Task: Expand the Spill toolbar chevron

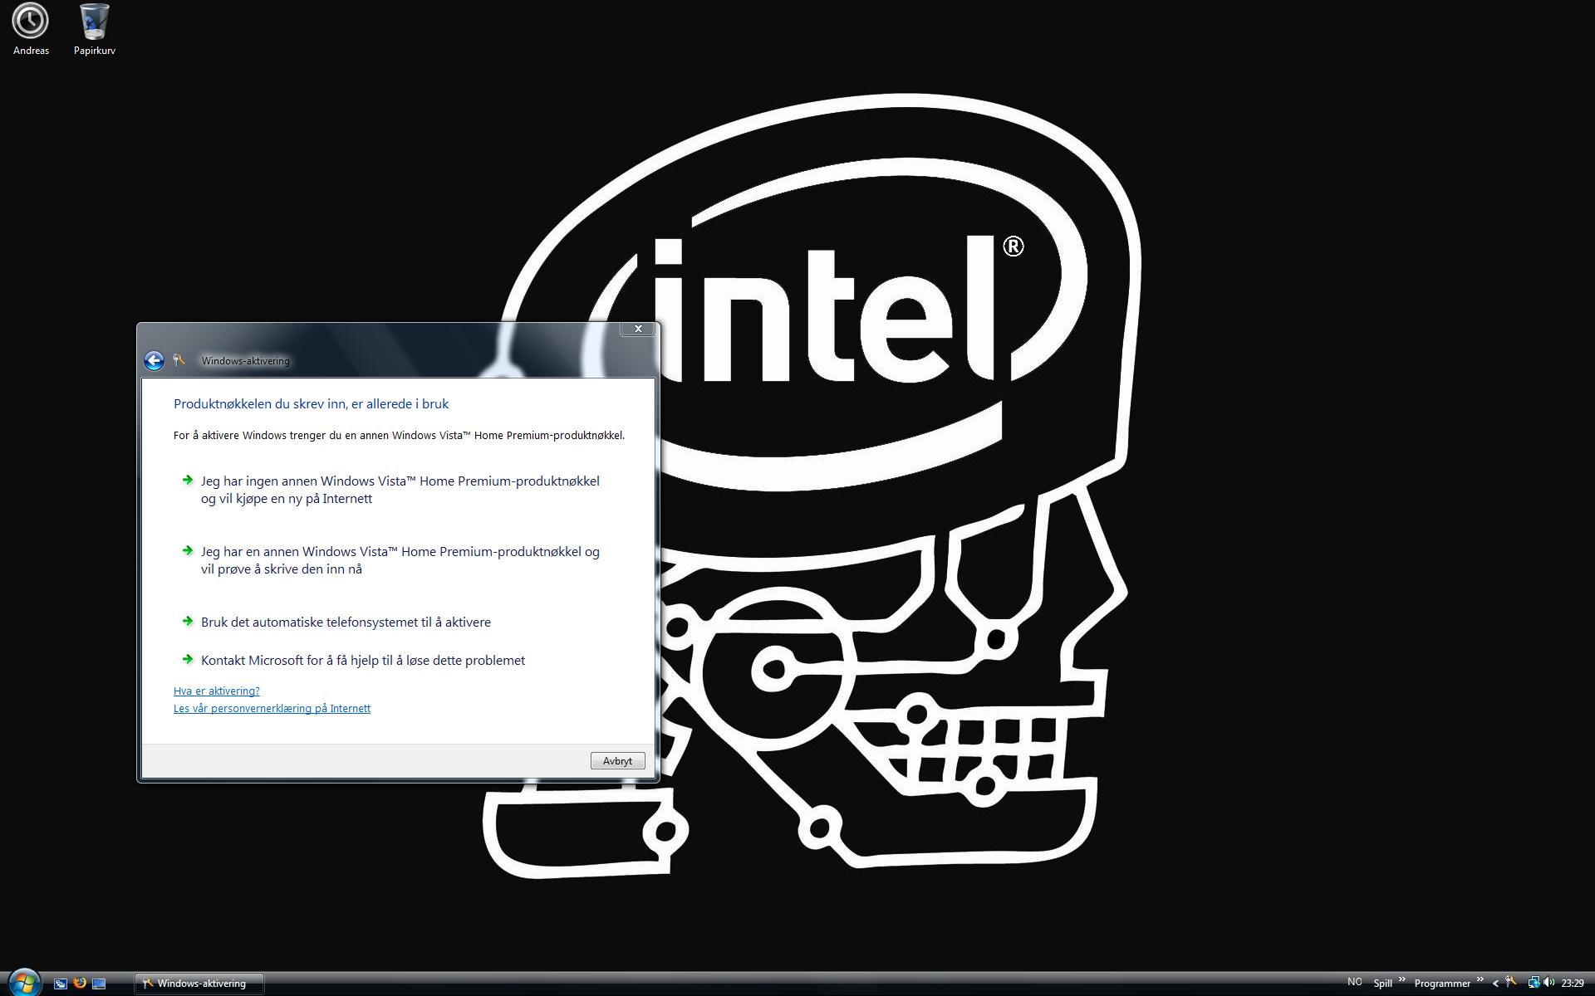Action: [1402, 979]
